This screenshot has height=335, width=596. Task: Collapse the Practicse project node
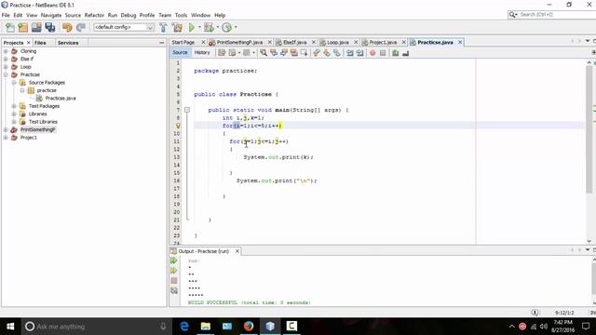click(x=6, y=74)
